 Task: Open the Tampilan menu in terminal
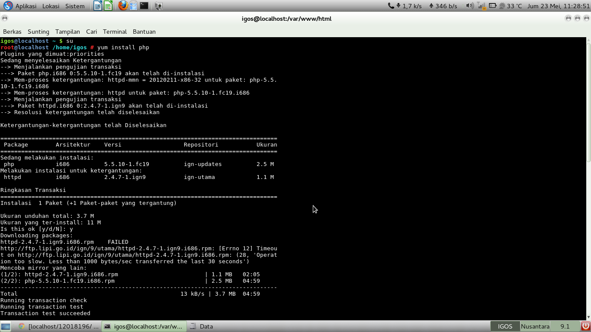[67, 32]
